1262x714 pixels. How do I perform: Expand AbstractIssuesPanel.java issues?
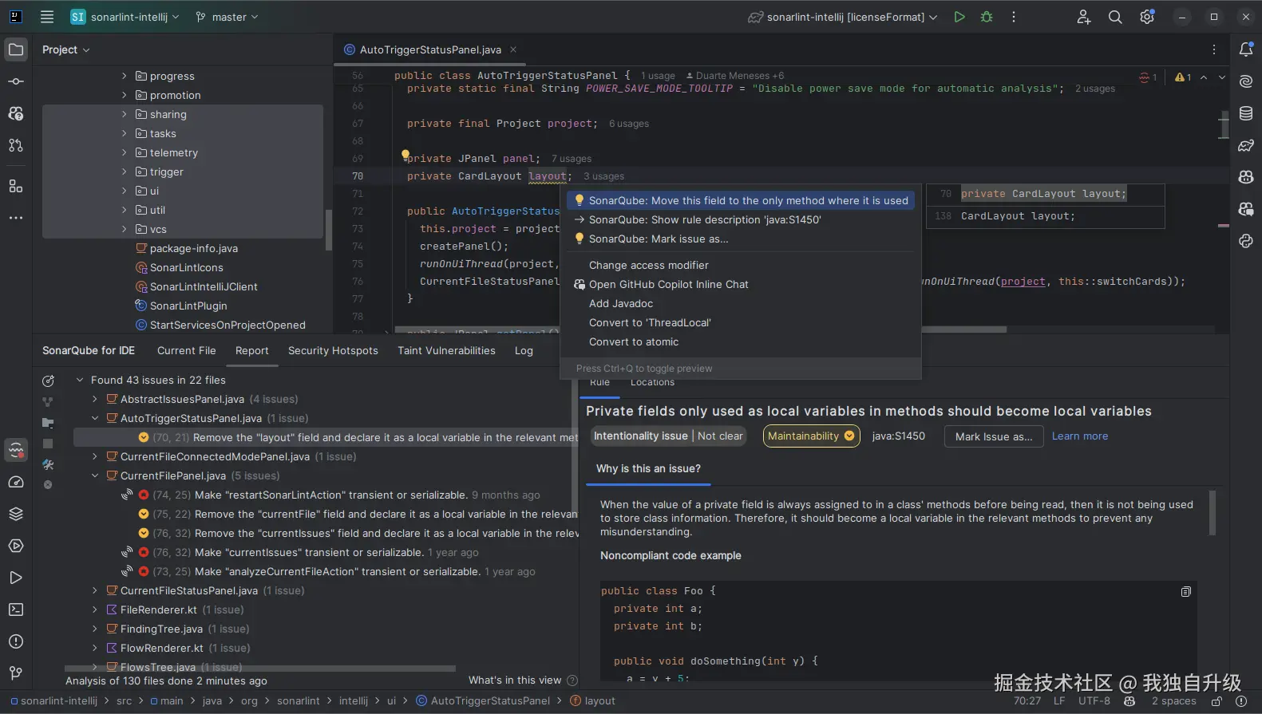(95, 400)
